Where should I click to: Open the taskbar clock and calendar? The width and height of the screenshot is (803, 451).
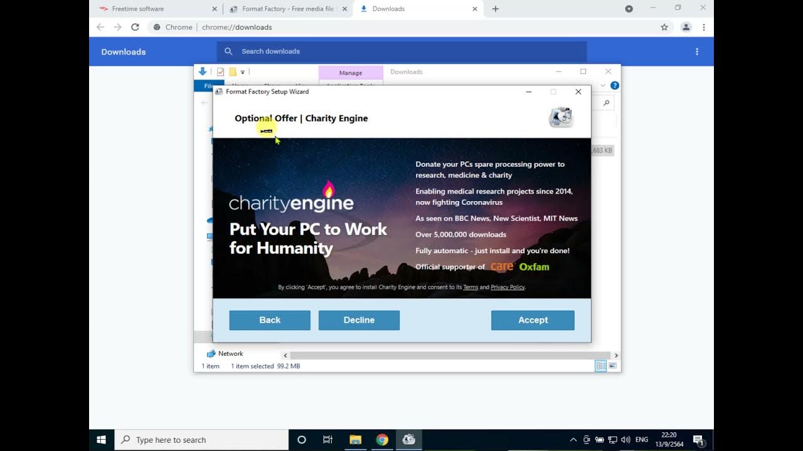point(669,440)
